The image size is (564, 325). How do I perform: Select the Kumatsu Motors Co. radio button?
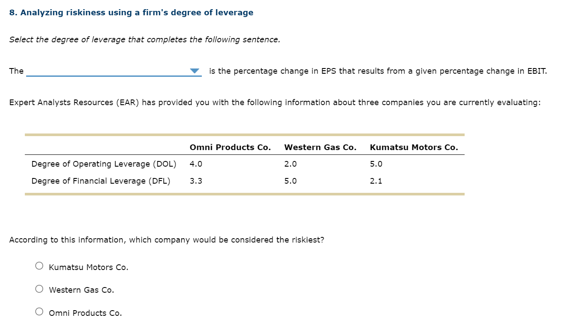tap(39, 266)
